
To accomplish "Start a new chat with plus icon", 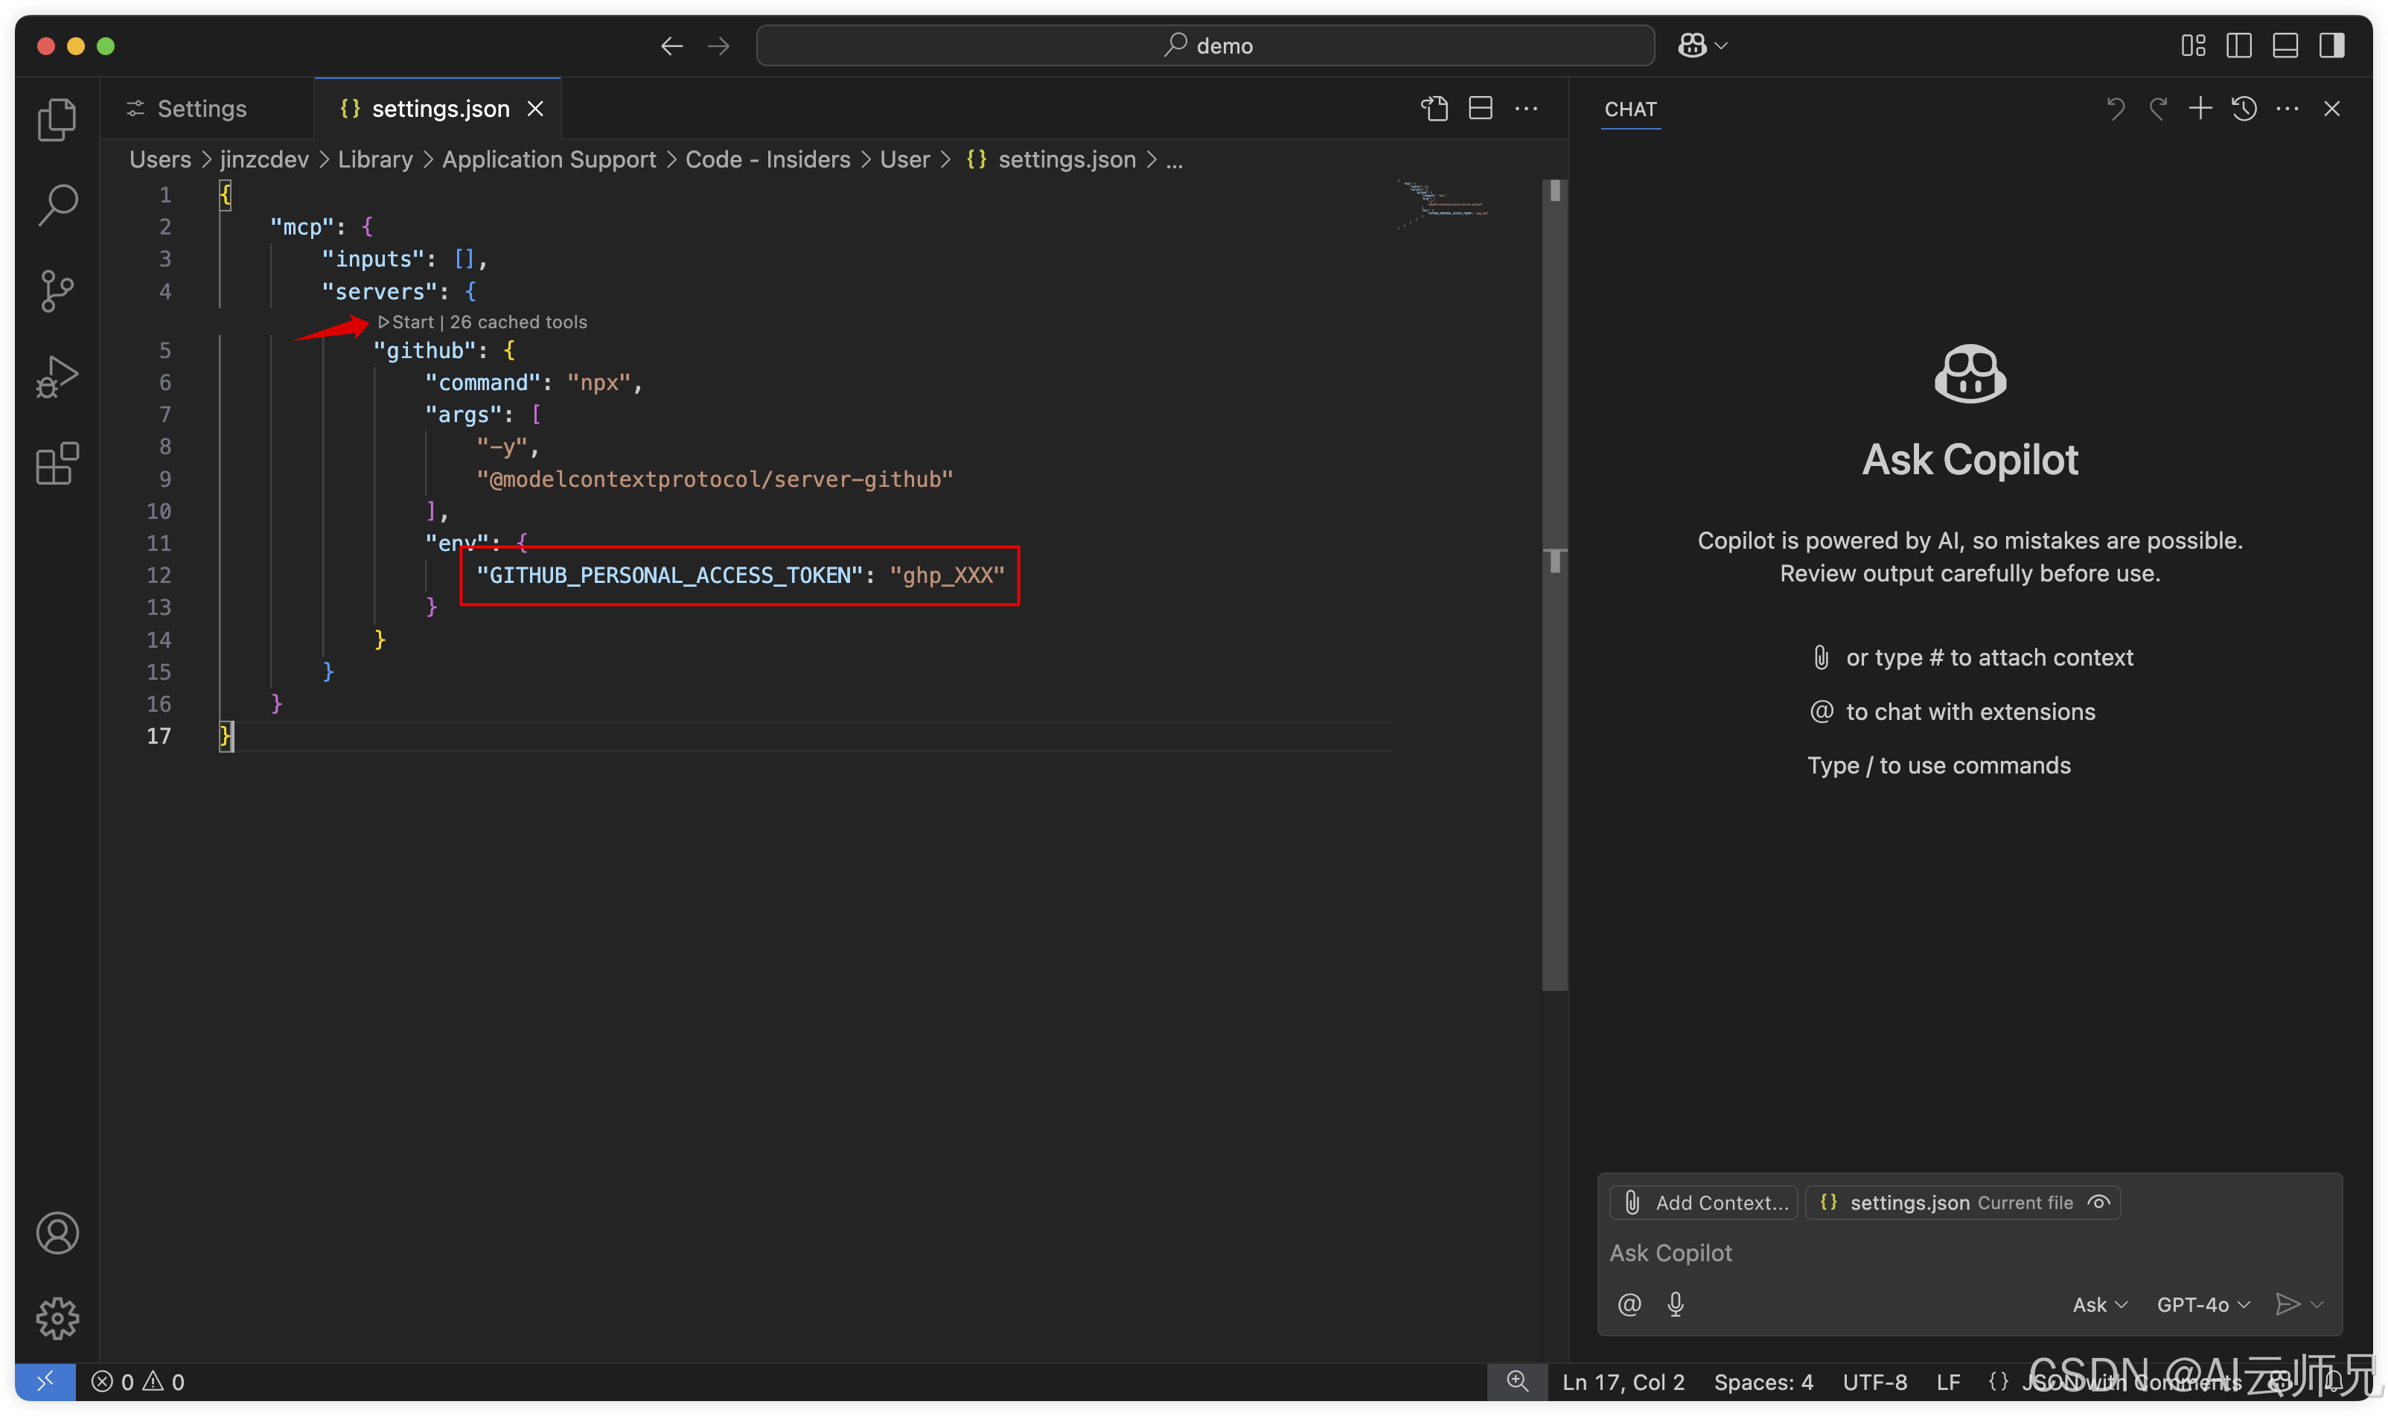I will 2200,109.
